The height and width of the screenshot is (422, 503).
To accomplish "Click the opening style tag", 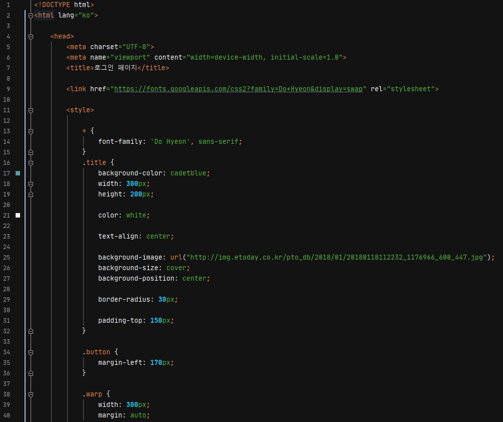I will (80, 110).
